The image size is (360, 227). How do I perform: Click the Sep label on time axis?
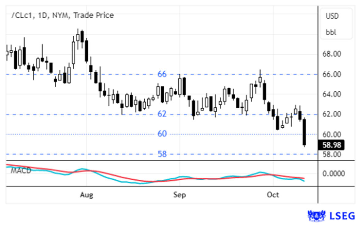[x=180, y=195]
